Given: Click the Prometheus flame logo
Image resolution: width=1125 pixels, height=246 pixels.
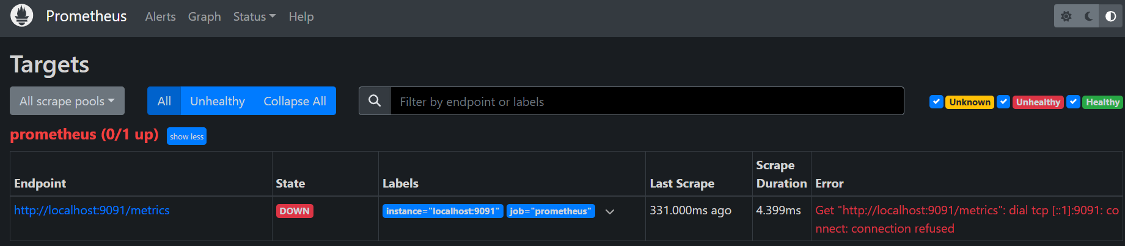Looking at the screenshot, I should pyautogui.click(x=22, y=16).
